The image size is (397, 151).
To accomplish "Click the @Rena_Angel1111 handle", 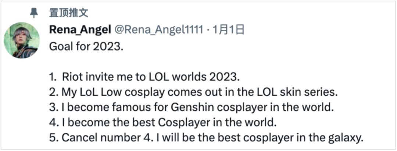I will point(158,29).
